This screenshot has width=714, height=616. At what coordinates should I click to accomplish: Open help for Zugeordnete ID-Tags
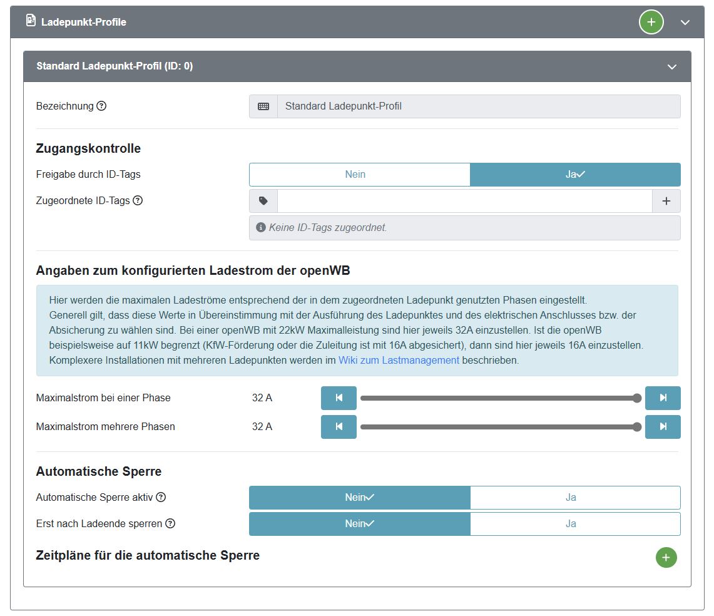click(x=138, y=201)
